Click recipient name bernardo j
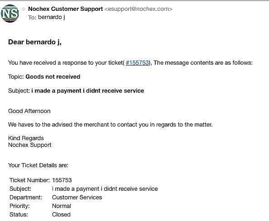The image size is (269, 221). [x=52, y=17]
